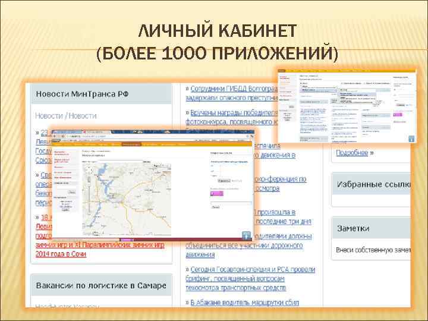Open red link '2014 года в Сочи'
Image resolution: width=428 pixels, height=321 pixels.
point(61,254)
